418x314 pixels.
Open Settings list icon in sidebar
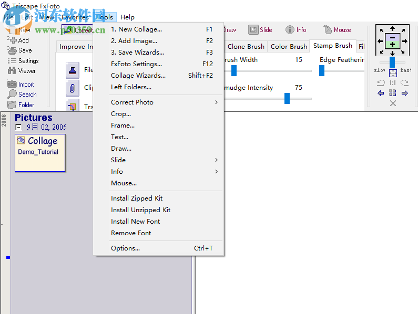tap(12, 61)
